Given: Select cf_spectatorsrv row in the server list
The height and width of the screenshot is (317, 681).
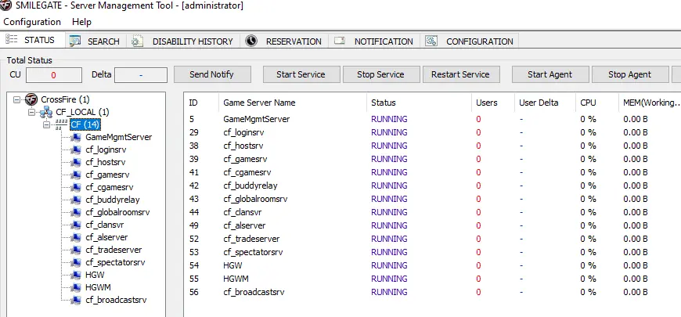Looking at the screenshot, I should tap(432, 252).
